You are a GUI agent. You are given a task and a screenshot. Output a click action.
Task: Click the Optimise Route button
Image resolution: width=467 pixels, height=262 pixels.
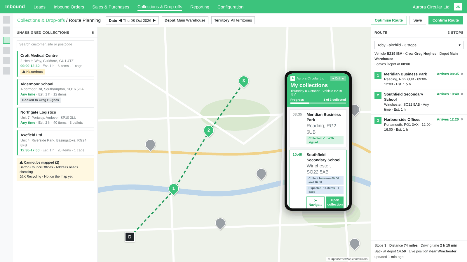point(389,20)
